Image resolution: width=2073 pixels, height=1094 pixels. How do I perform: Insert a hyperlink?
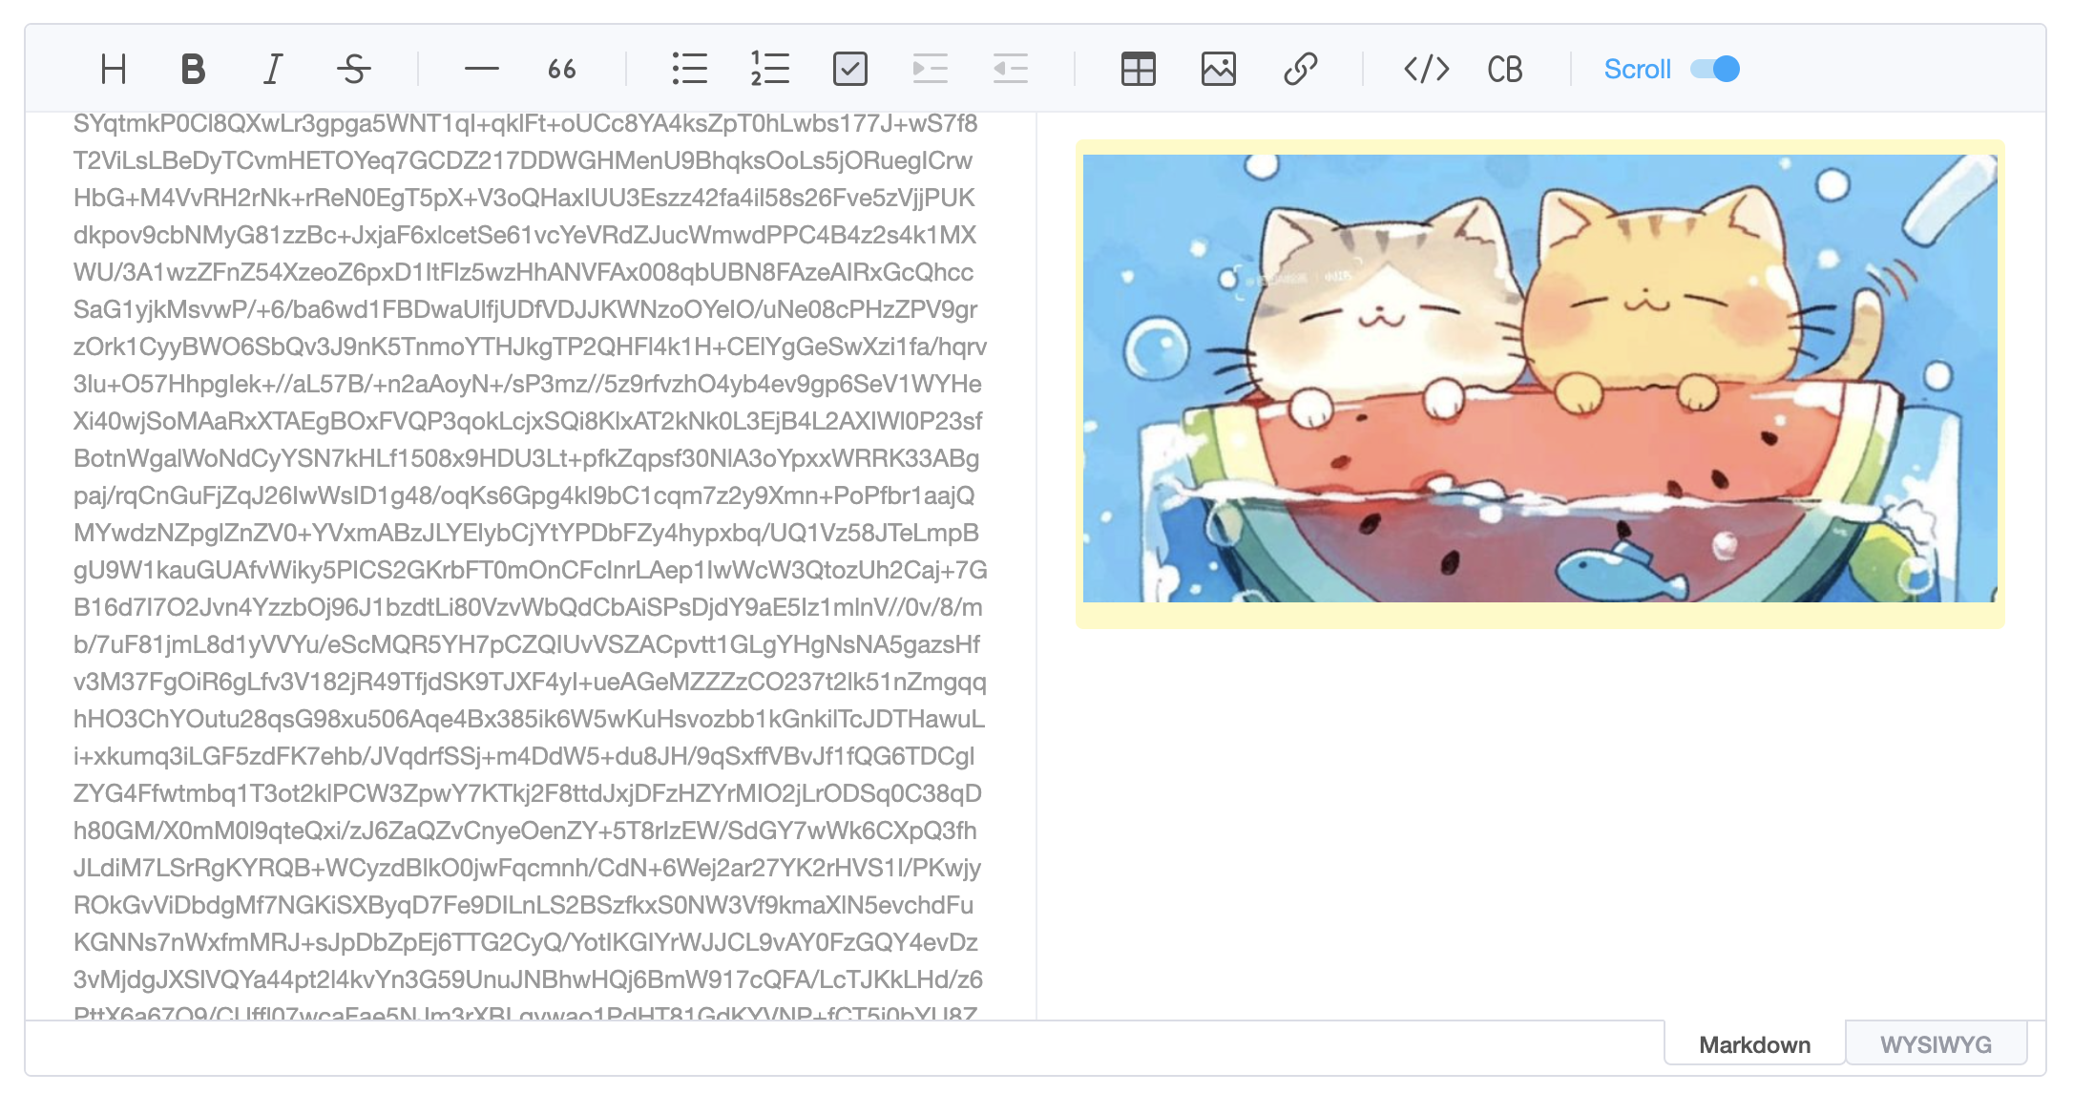click(x=1299, y=69)
